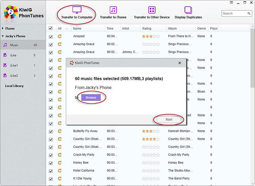
Task: Open the All filter dropdown arrow
Action: coord(67,29)
